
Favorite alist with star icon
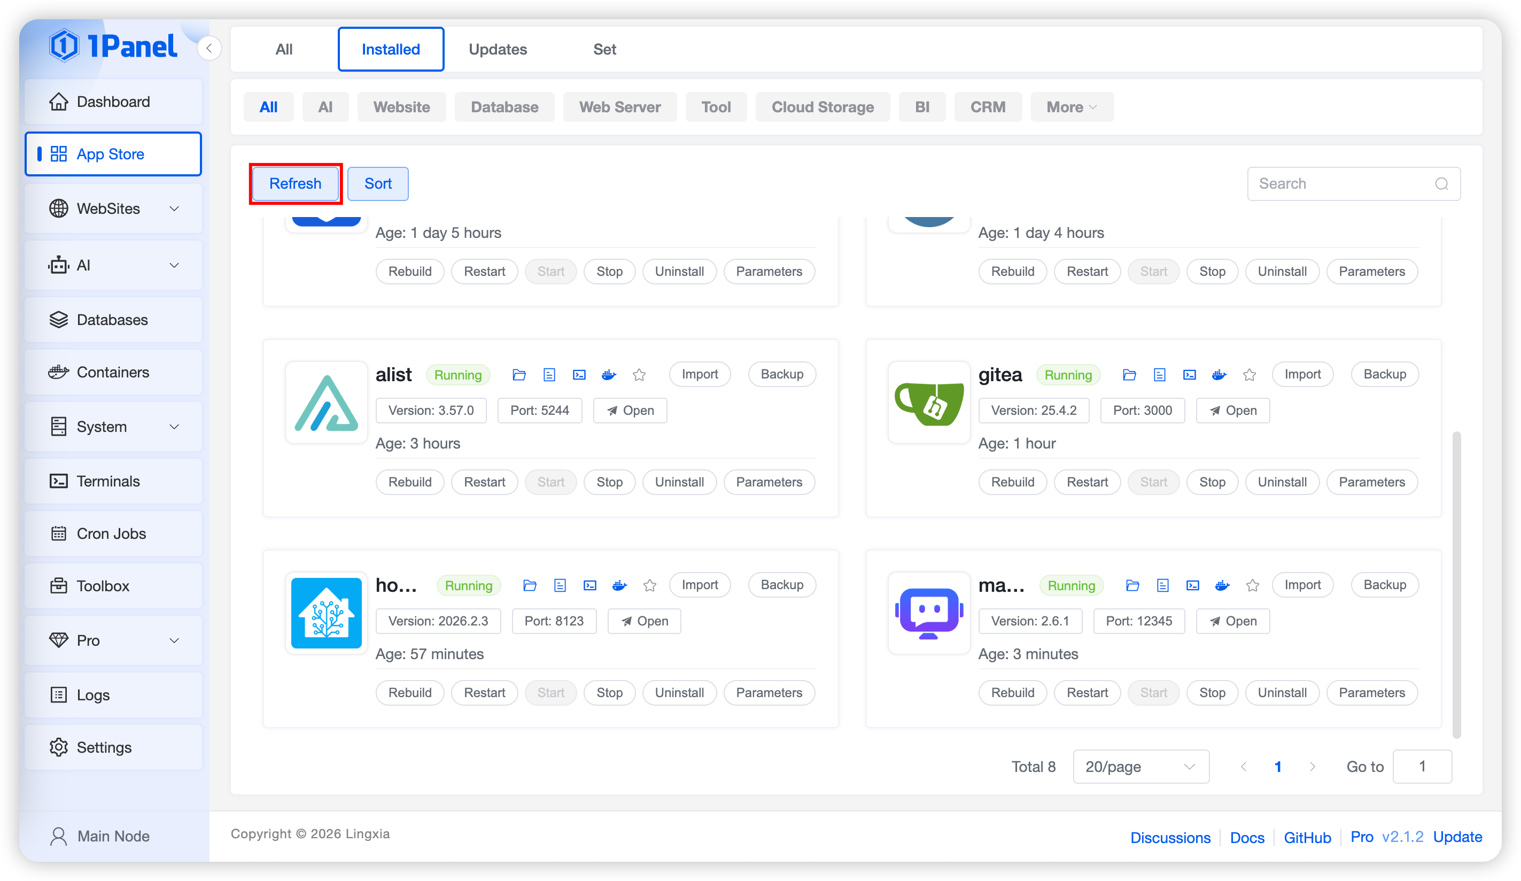(639, 375)
